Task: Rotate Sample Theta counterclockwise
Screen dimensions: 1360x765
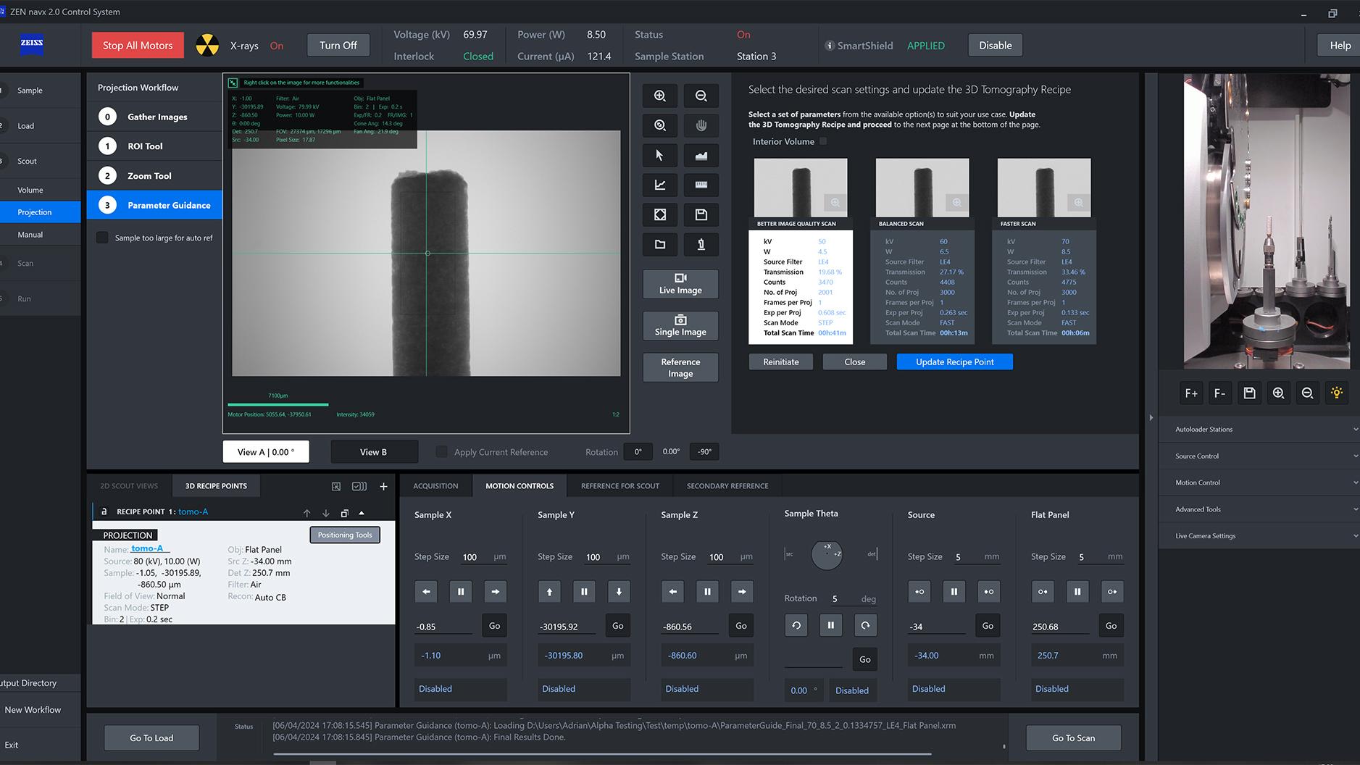Action: (796, 624)
